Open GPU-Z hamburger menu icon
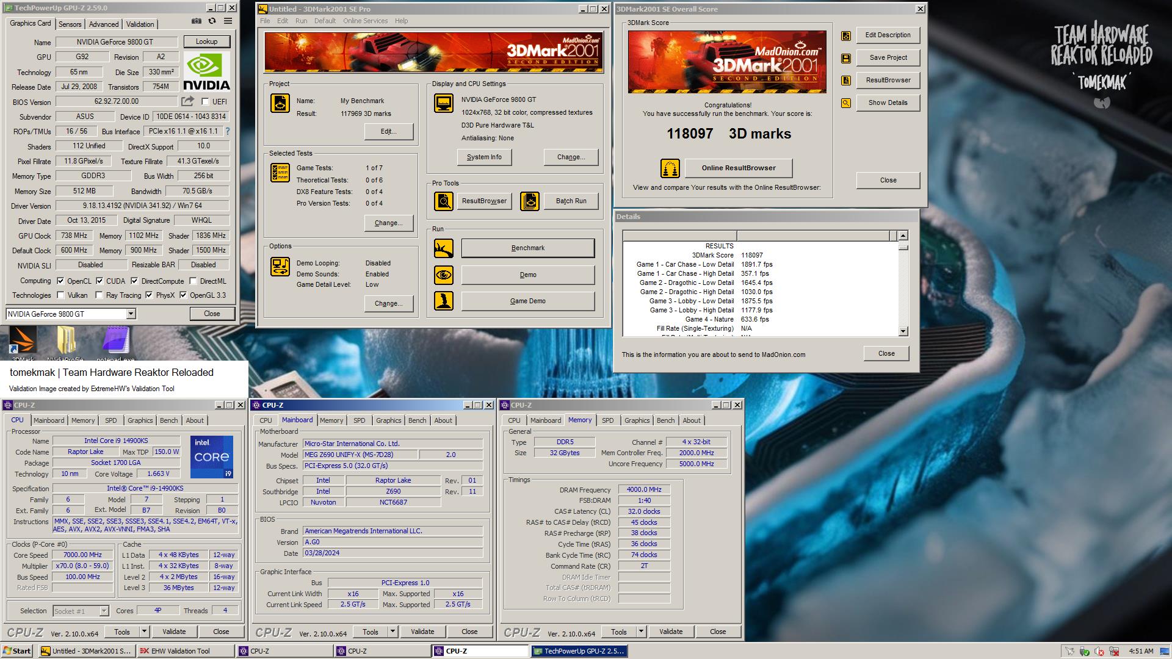Screen dimensions: 1172x659 [228, 21]
